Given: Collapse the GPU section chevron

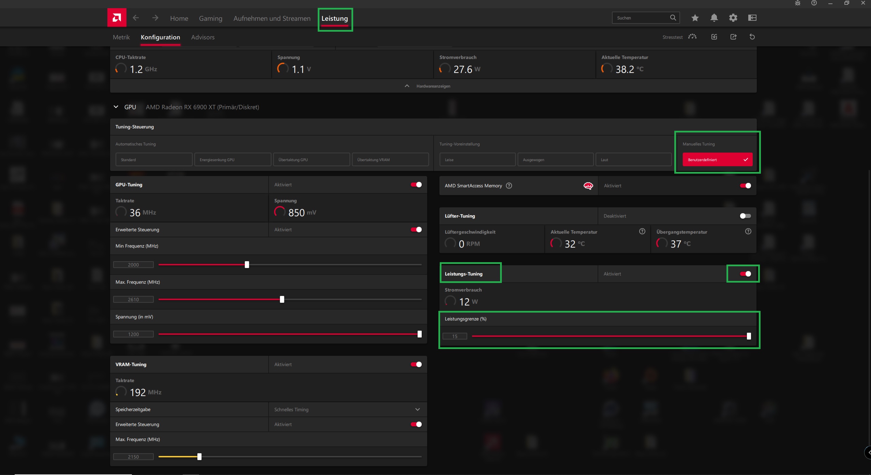Looking at the screenshot, I should (116, 107).
